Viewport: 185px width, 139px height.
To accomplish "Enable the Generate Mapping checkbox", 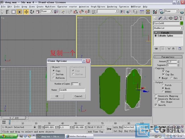I will pyautogui.click(x=156, y=96).
